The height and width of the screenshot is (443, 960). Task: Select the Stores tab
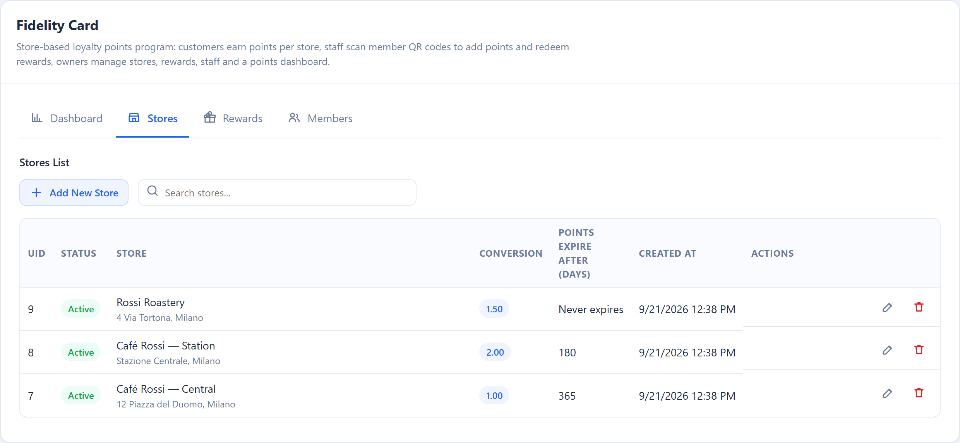(x=153, y=118)
